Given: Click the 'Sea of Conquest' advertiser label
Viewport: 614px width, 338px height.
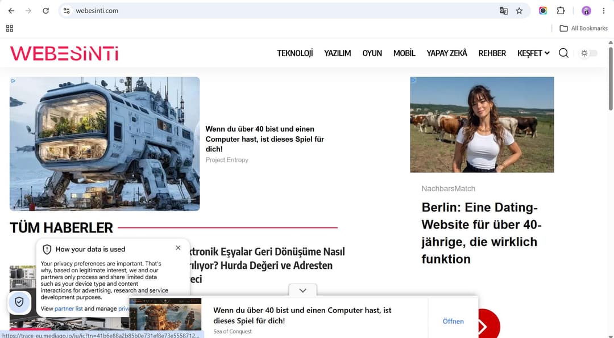Looking at the screenshot, I should point(232,331).
